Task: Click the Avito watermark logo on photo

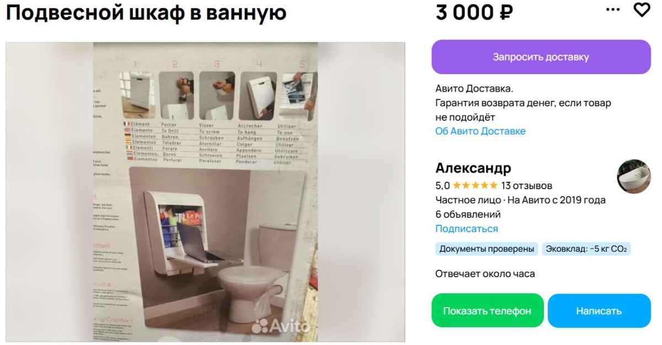Action: (x=281, y=326)
